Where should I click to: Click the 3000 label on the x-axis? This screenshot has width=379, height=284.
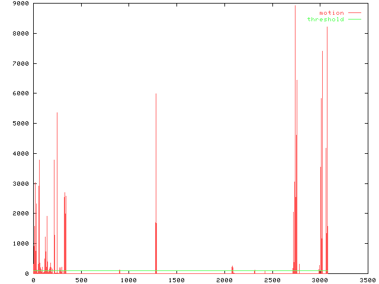[x=320, y=279]
